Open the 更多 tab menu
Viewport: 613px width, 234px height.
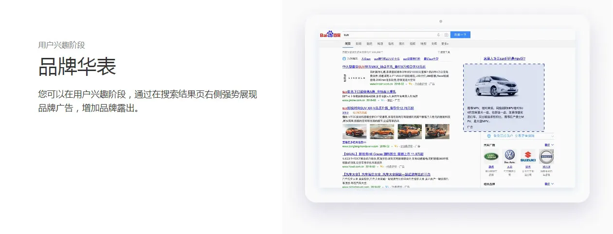[x=445, y=43]
